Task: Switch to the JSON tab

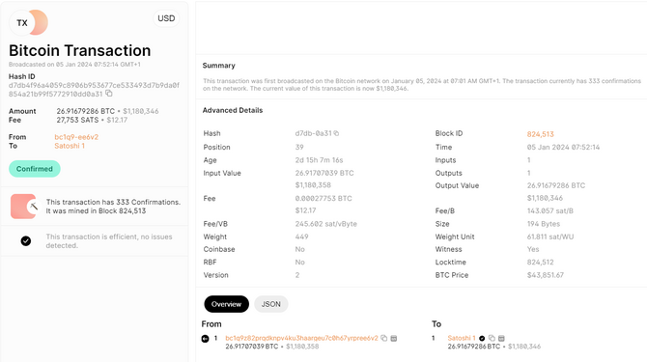Action: click(271, 304)
